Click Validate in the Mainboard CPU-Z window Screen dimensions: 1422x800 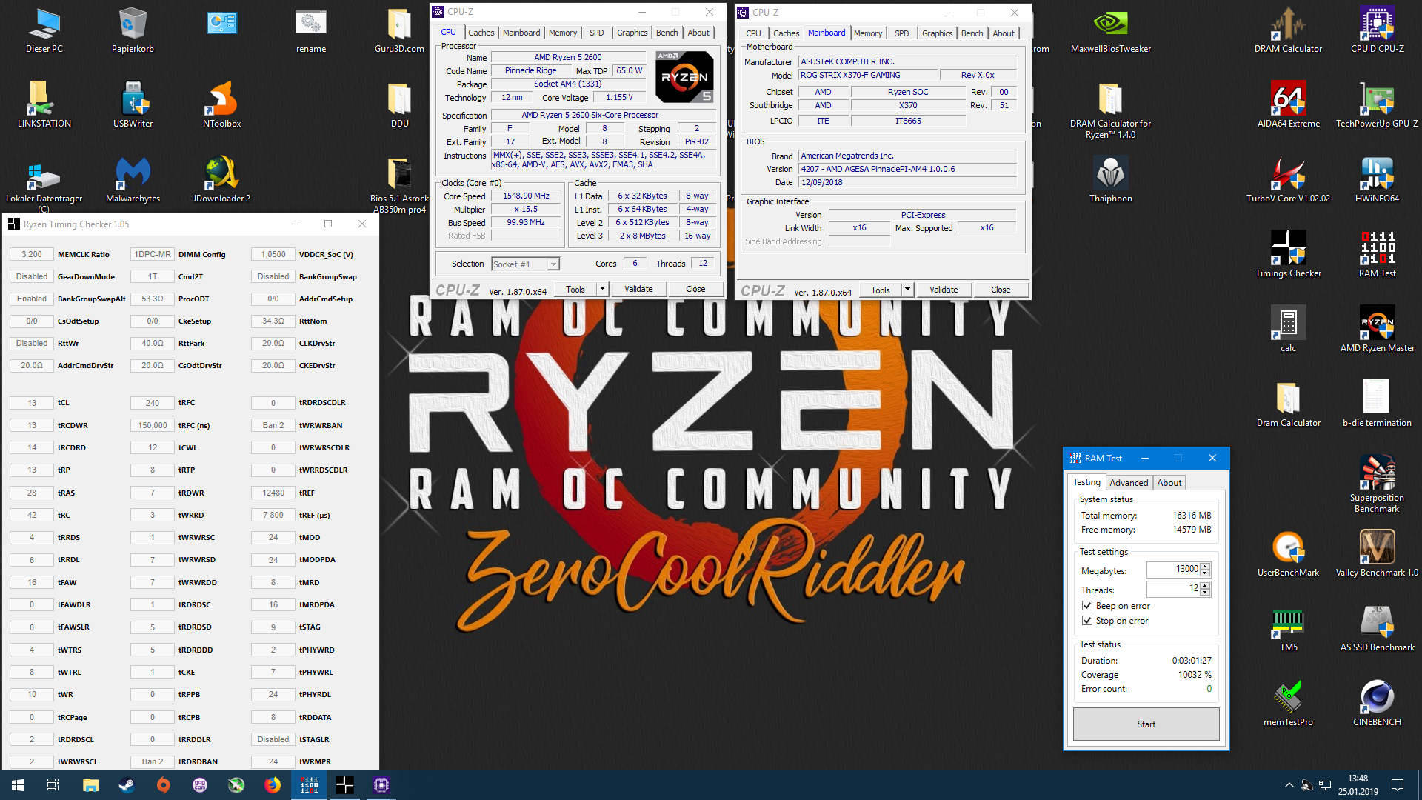point(944,289)
